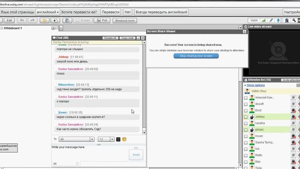Open the Breakout room option
Screen dimensions: 300x169
pos(125,20)
